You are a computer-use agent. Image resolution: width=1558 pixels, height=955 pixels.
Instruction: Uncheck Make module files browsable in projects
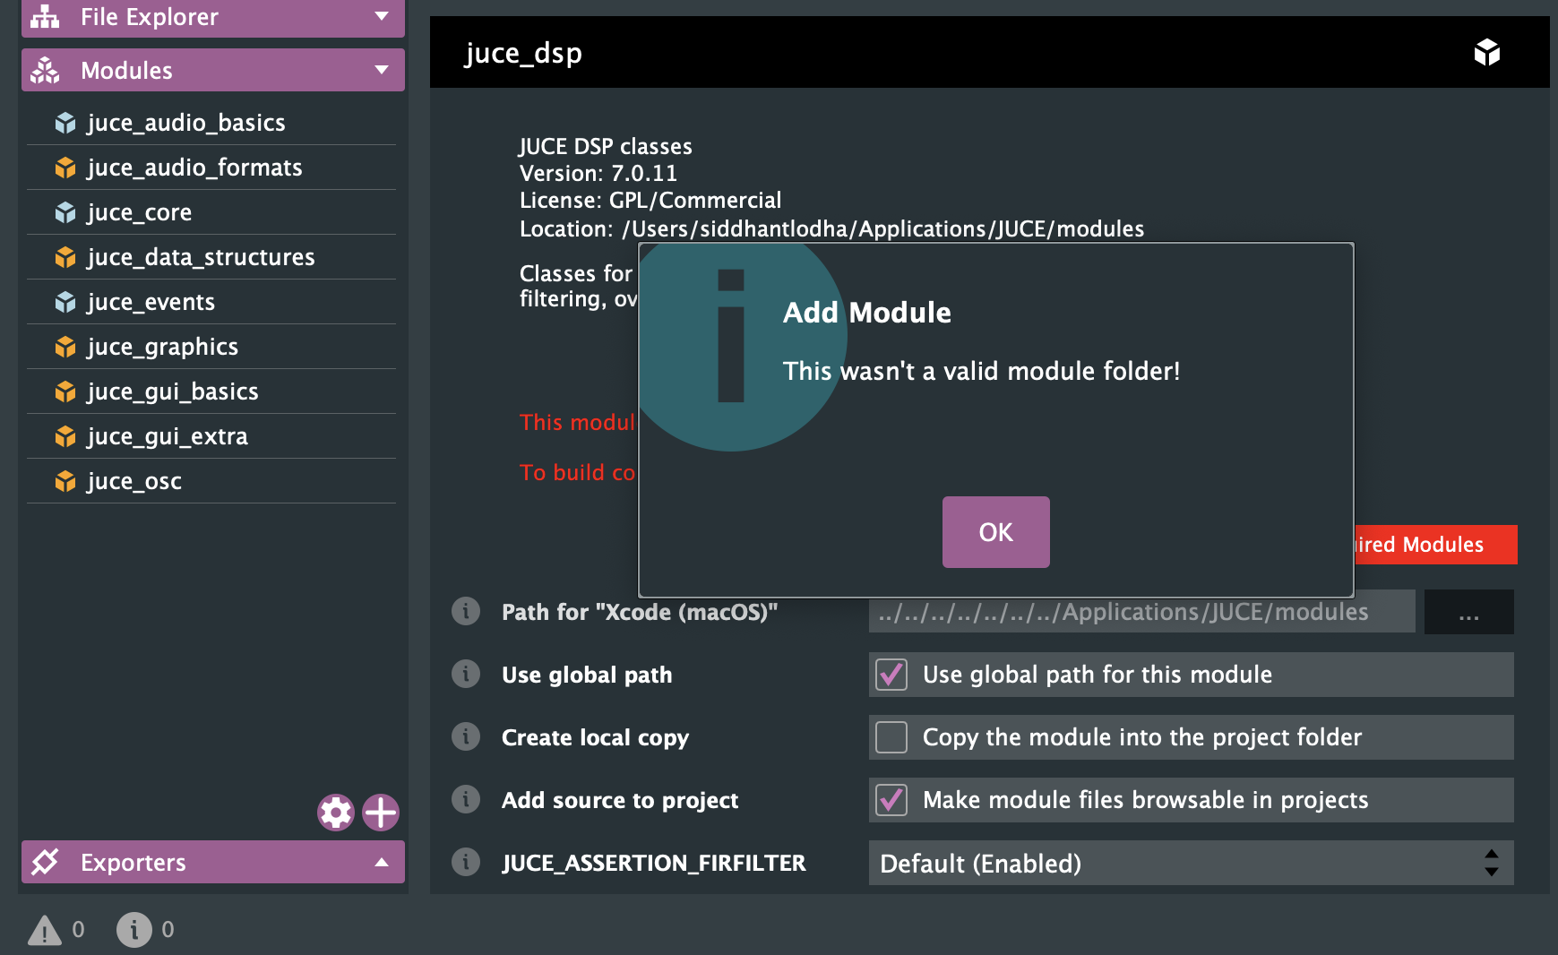tap(891, 800)
